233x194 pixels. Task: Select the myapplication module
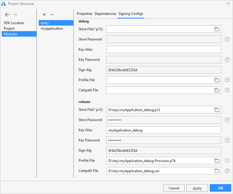pyautogui.click(x=52, y=28)
